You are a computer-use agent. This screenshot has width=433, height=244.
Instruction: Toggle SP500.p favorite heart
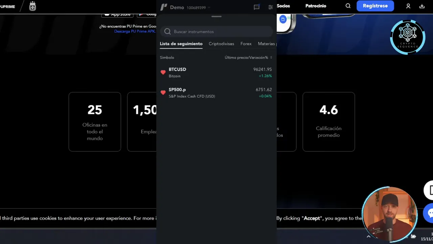point(163,93)
